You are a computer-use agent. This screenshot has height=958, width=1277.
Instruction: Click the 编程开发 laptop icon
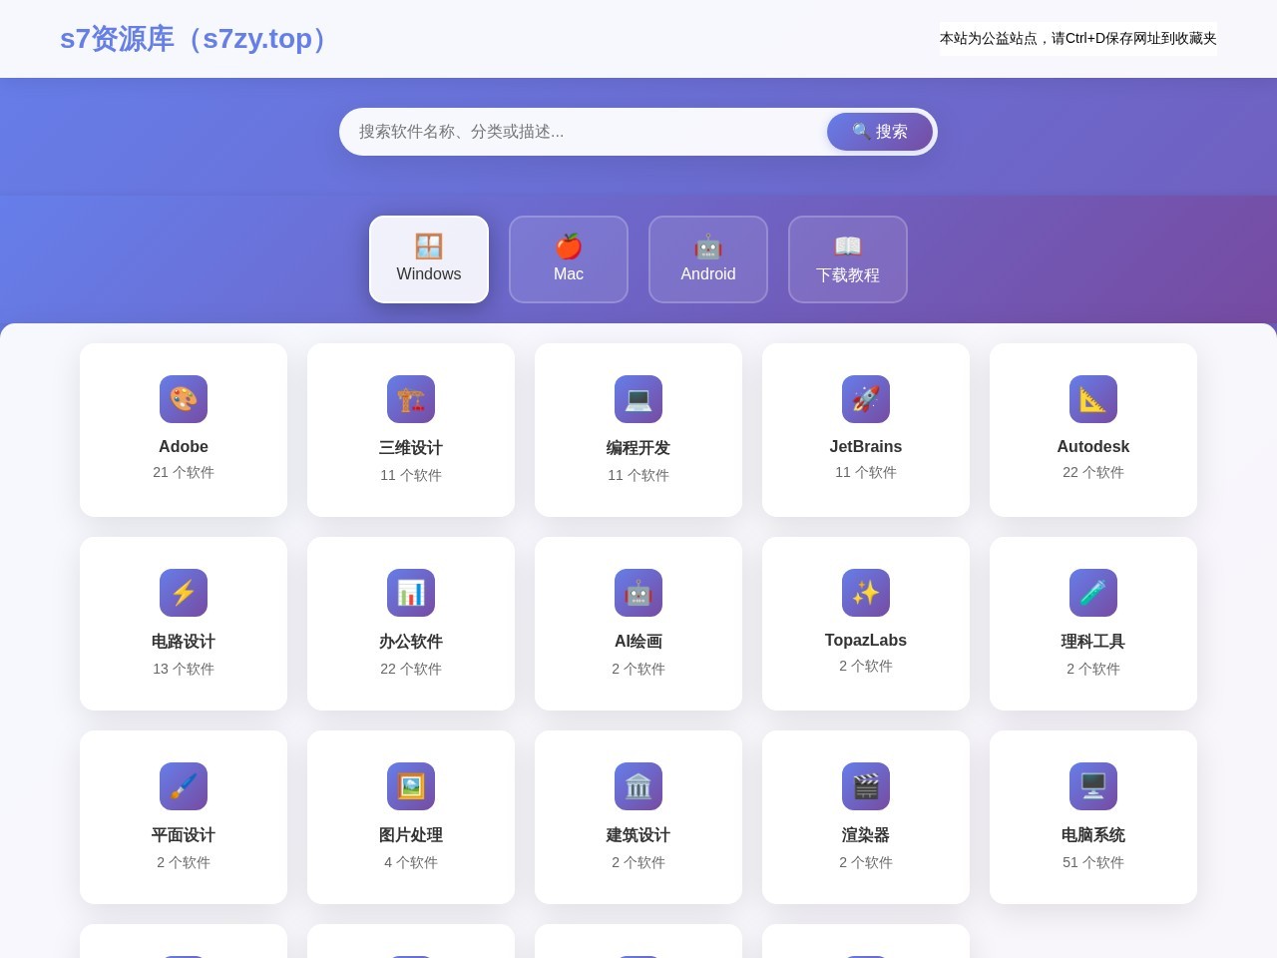[x=638, y=399]
